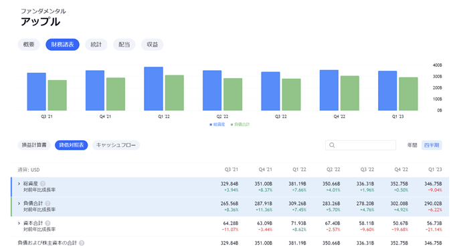Switch period to 四半期
The image size is (455, 249).
click(432, 145)
